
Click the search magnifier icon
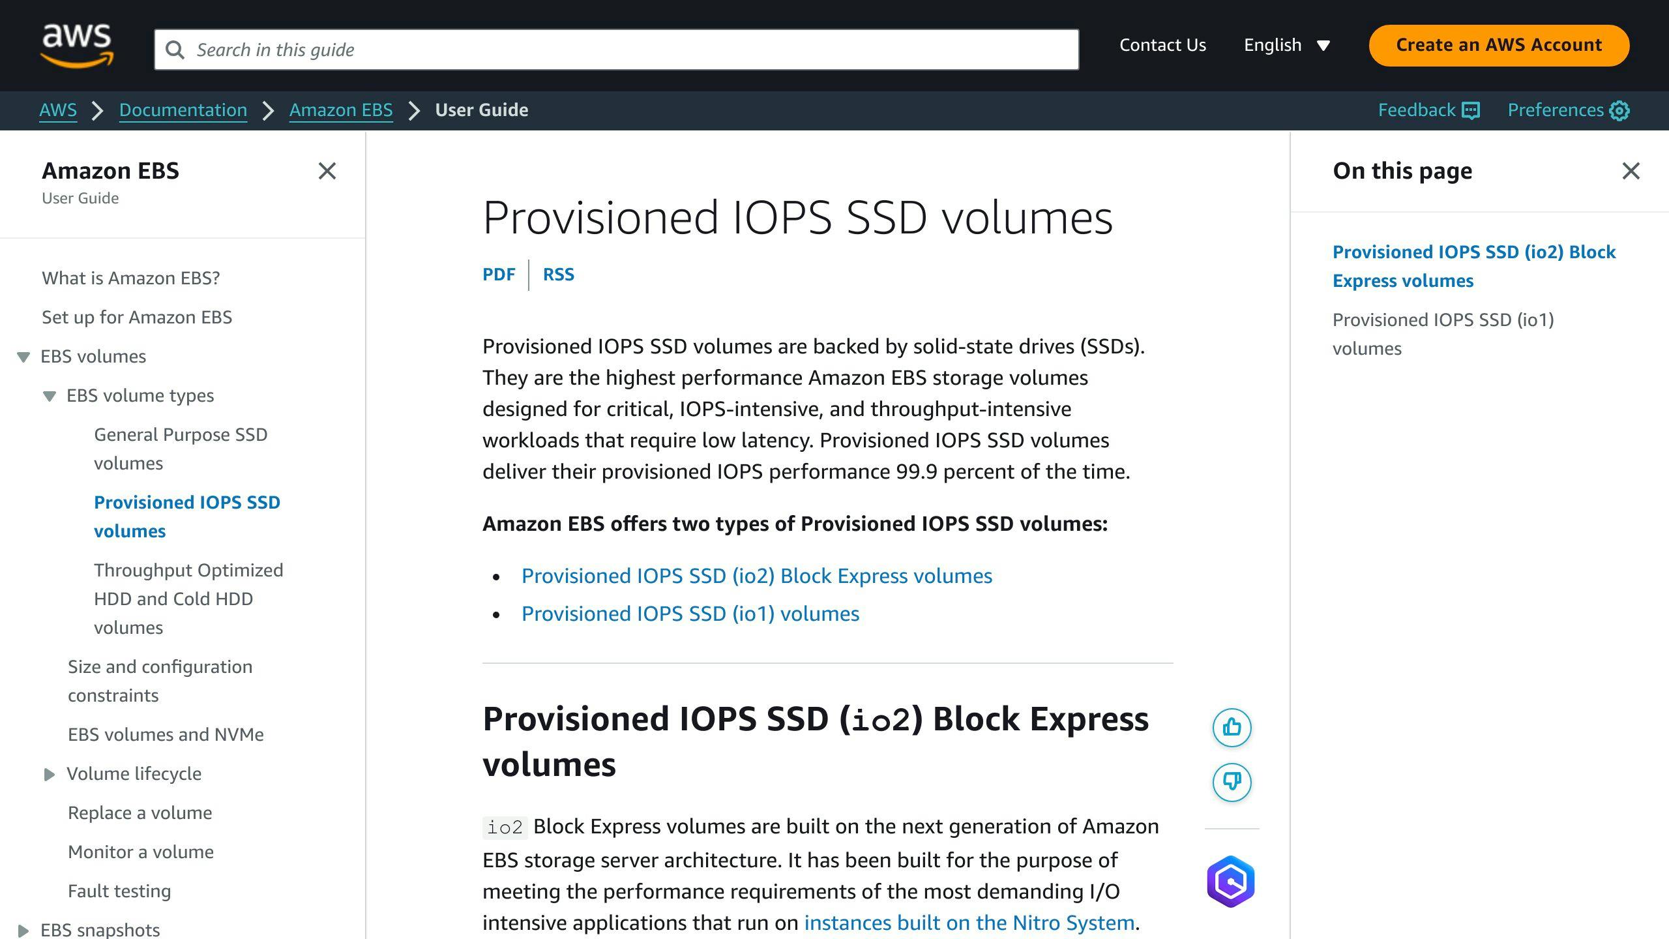[175, 50]
